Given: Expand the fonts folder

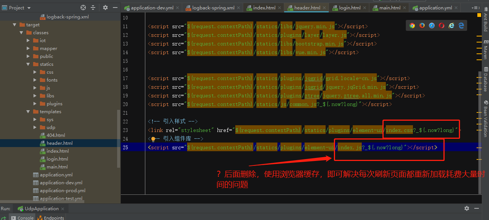Looking at the screenshot, I should click(x=35, y=80).
